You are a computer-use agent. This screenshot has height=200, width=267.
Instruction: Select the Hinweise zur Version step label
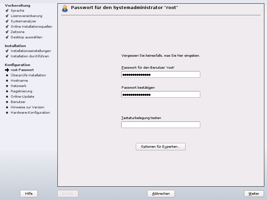(27, 107)
